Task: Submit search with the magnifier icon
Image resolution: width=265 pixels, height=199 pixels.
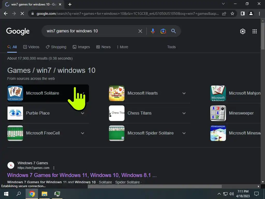Action: coord(173,31)
